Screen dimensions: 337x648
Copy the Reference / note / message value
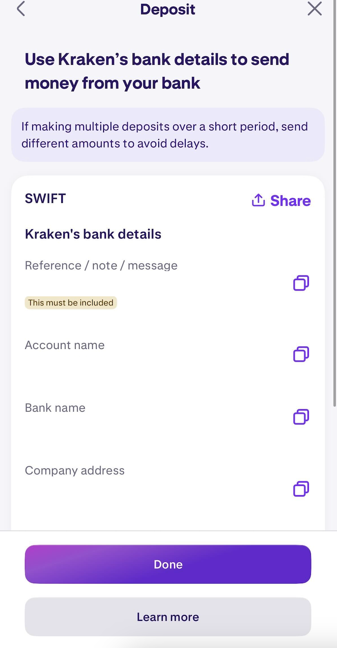(301, 282)
